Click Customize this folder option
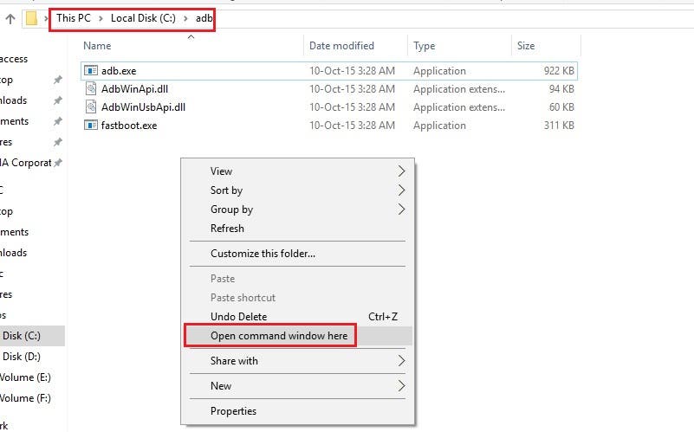The height and width of the screenshot is (432, 694). [263, 254]
